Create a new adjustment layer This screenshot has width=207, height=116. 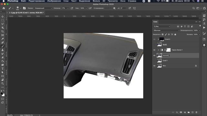(185, 112)
